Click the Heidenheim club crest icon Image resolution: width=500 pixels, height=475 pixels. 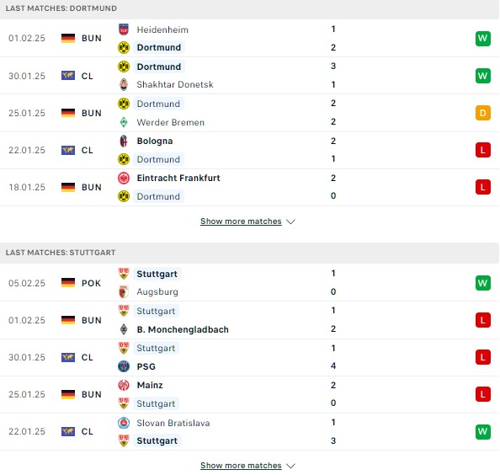pyautogui.click(x=124, y=29)
